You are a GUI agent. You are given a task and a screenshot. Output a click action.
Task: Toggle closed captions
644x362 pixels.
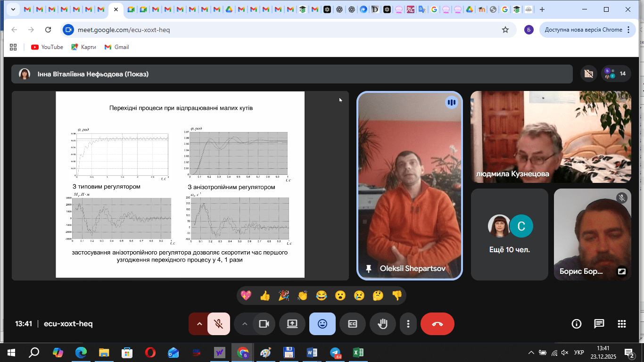[x=352, y=324]
